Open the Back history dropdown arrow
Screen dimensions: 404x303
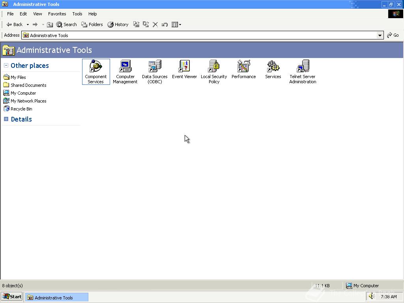pyautogui.click(x=28, y=24)
